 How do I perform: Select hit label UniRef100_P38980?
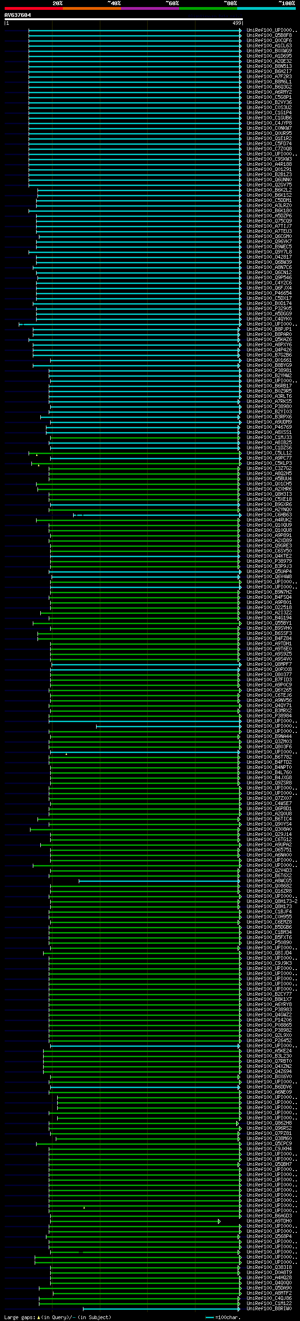pos(269,406)
